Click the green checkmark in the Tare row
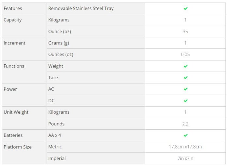 pos(186,78)
